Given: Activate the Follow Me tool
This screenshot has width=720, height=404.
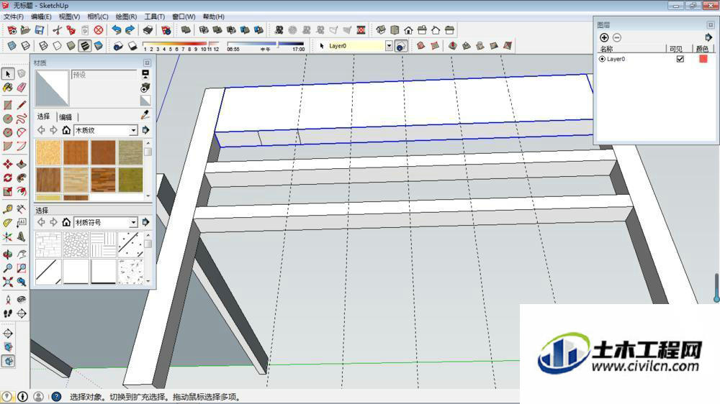Looking at the screenshot, I should [x=21, y=178].
